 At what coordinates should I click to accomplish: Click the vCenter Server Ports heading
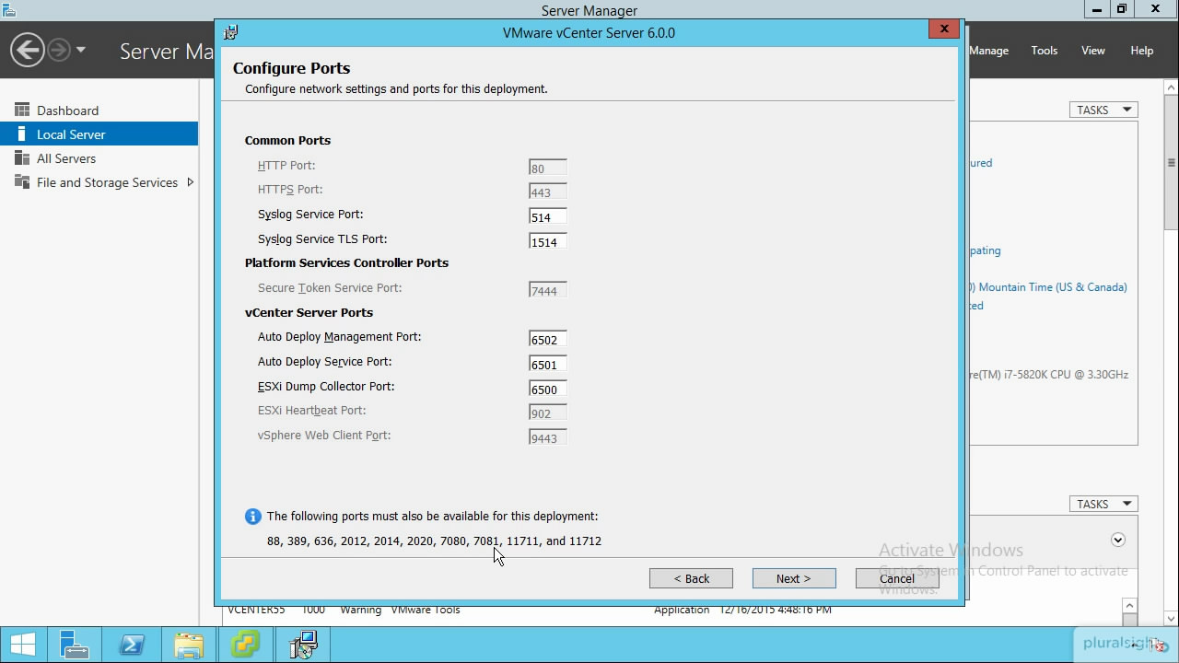(x=309, y=313)
